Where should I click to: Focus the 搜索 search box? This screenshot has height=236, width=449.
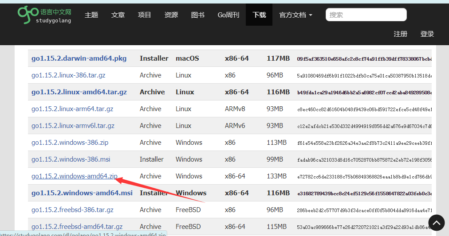366,15
